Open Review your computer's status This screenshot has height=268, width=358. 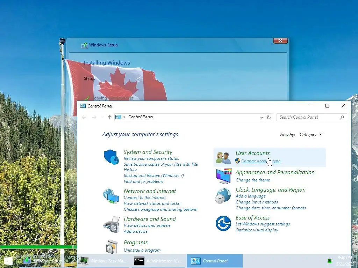point(151,158)
